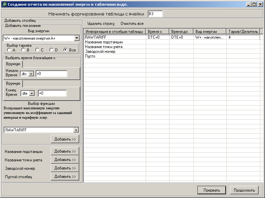Image resolution: width=265 pixels, height=198 pixels.
Task: Click 'Добавить >>' below the RAWTARIFF function
Action: (x=65, y=139)
